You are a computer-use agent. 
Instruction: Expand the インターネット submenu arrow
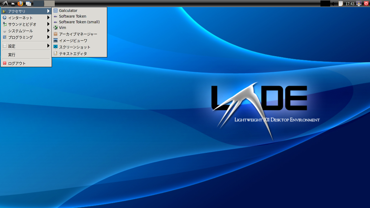[48, 18]
